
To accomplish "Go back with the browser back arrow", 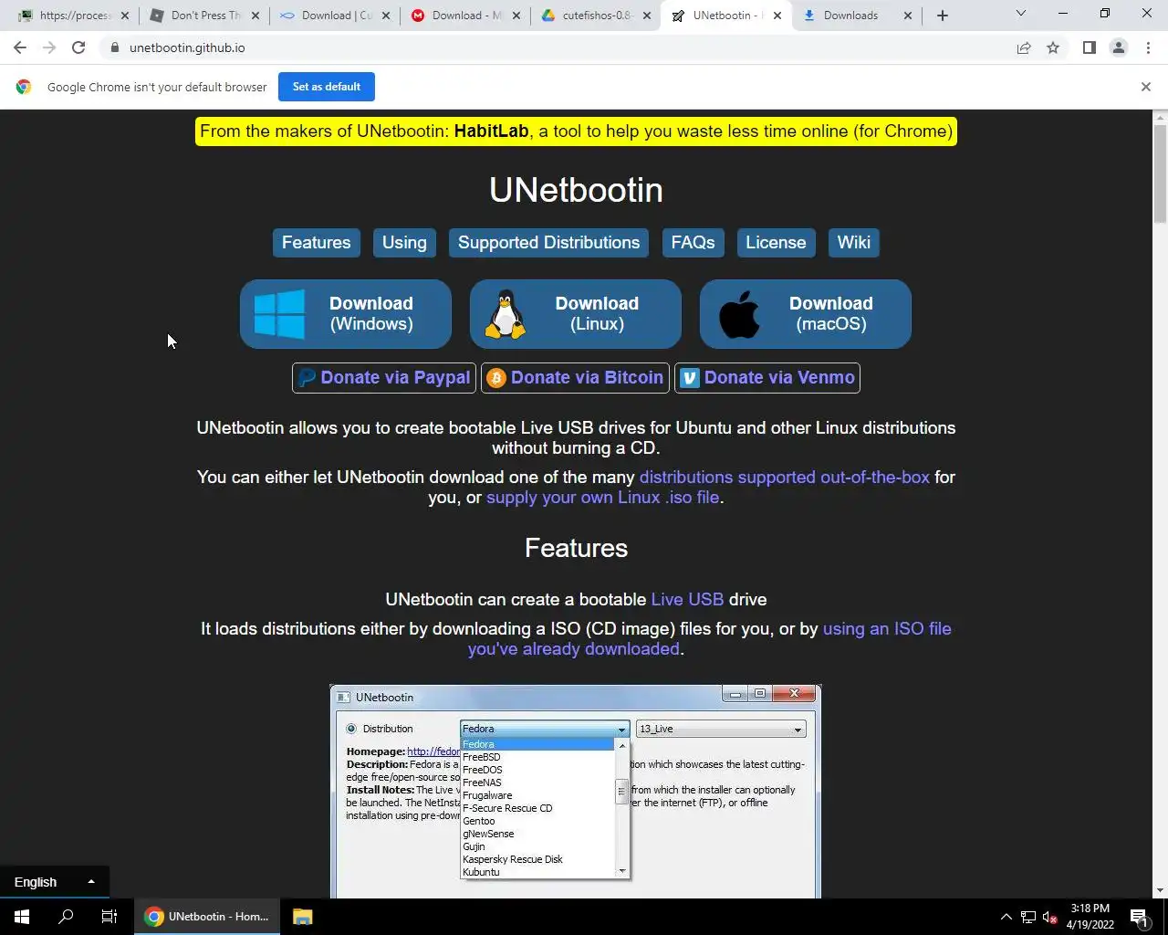I will coord(20,47).
